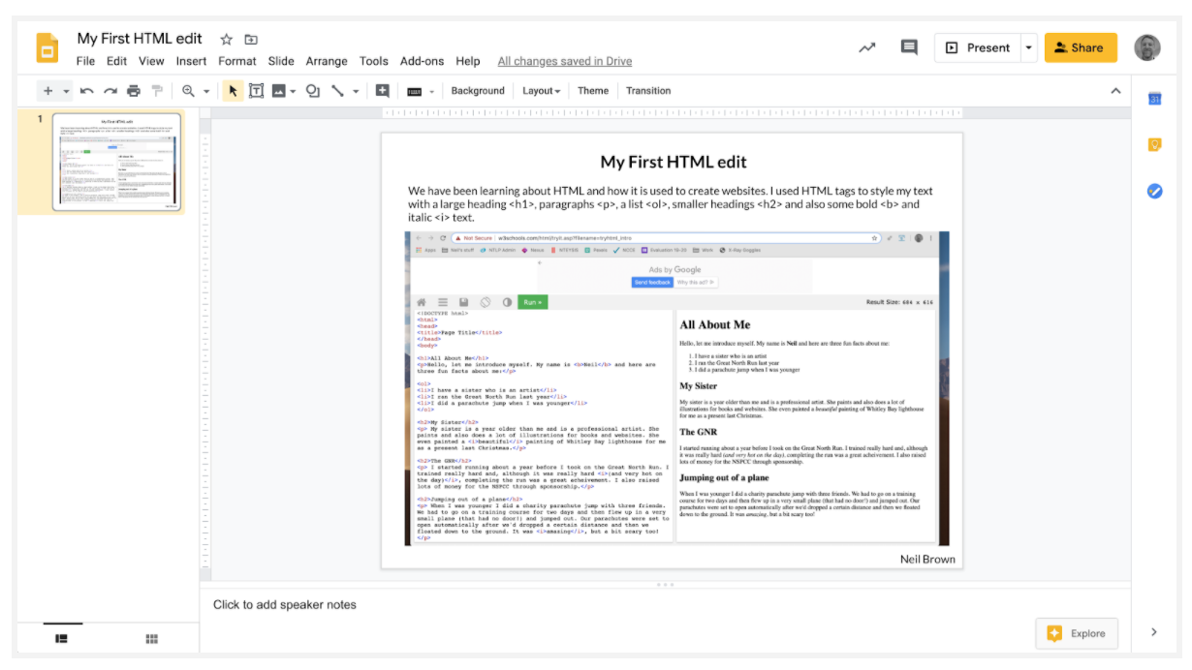Expand the side panel with the arrow
The height and width of the screenshot is (670, 1192).
pyautogui.click(x=1154, y=632)
